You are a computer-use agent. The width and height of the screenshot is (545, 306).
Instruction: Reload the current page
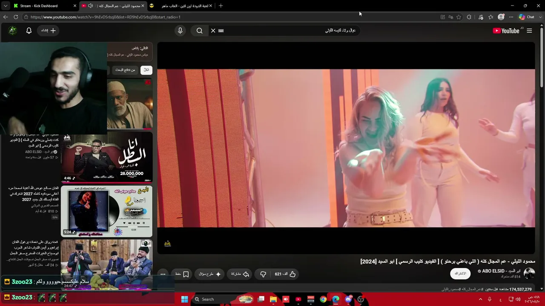16,17
